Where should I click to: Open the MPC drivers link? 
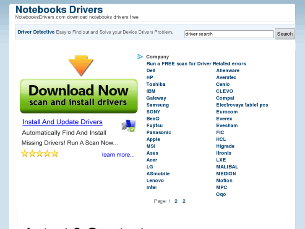[222, 187]
